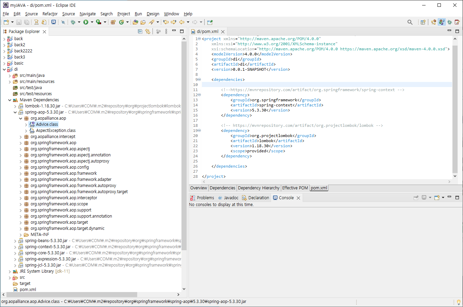The width and height of the screenshot is (463, 307).
Task: Expand src/main/java folder
Action: coord(10,75)
